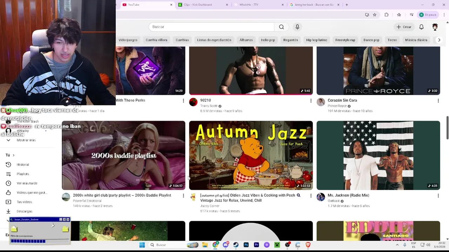Open Steam from the taskbar

[236, 245]
